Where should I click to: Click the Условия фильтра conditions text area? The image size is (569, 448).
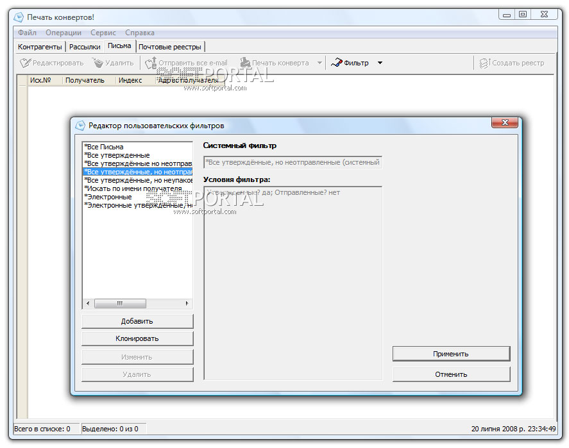[293, 283]
